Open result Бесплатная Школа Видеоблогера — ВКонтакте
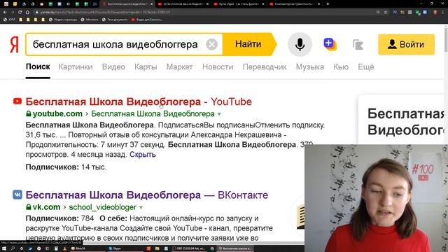Image resolution: width=448 pixels, height=252 pixels. [147, 195]
